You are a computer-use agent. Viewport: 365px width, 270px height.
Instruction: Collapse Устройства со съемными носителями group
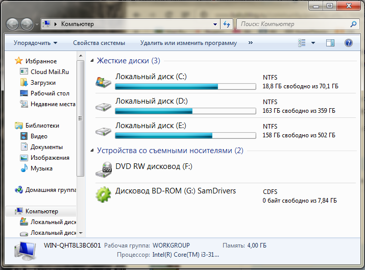click(x=92, y=151)
